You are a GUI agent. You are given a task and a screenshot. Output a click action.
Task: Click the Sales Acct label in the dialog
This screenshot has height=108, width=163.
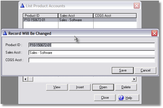click(x=14, y=52)
